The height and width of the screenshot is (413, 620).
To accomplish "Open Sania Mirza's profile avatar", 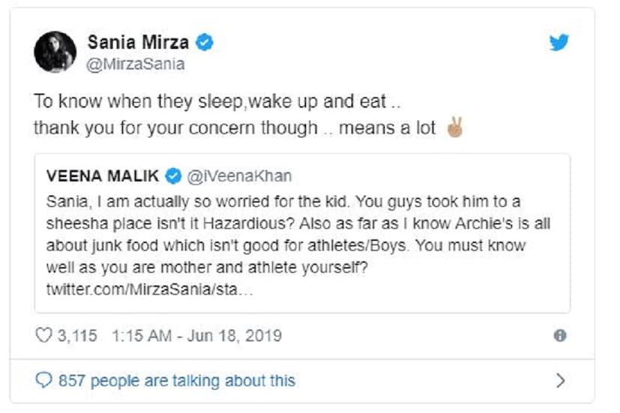I will click(x=55, y=52).
